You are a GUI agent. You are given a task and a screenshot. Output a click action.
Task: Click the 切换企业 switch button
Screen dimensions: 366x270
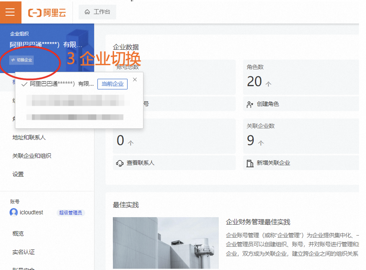22,60
